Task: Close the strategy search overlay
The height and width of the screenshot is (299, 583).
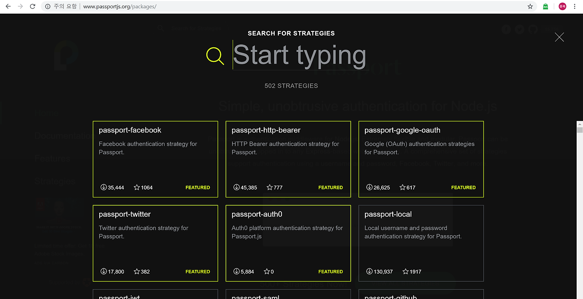Action: (559, 37)
